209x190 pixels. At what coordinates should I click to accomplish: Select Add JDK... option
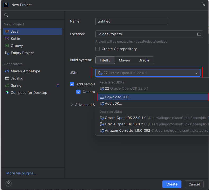click(153, 103)
